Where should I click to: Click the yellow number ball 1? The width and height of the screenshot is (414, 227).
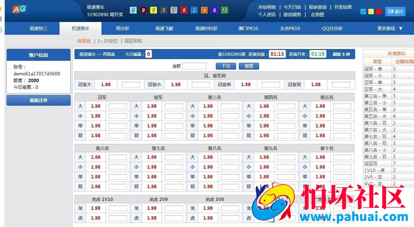coord(153,10)
